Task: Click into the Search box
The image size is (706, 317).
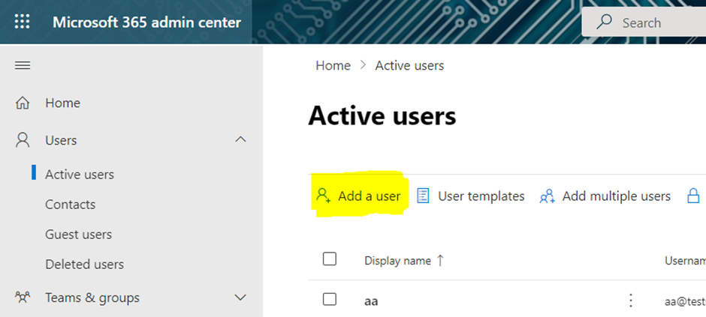Action: 644,22
